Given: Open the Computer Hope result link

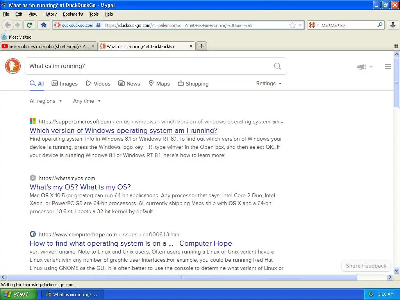Looking at the screenshot, I should 130,243.
